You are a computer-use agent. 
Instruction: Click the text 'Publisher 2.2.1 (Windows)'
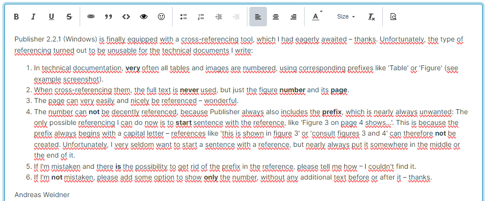56,40
